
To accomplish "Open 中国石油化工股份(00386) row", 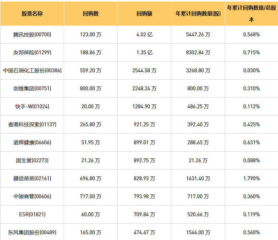I will pos(32,70).
